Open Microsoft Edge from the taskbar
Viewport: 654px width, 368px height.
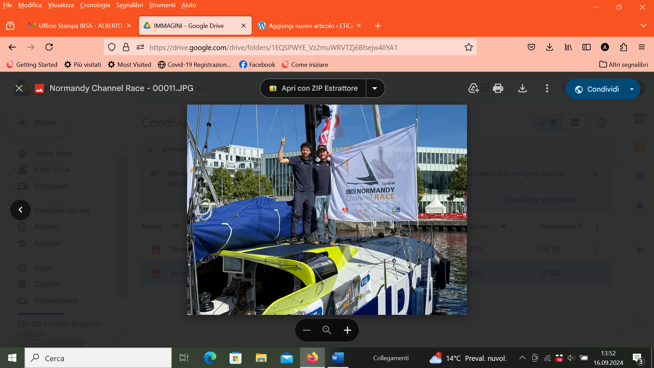pyautogui.click(x=210, y=358)
